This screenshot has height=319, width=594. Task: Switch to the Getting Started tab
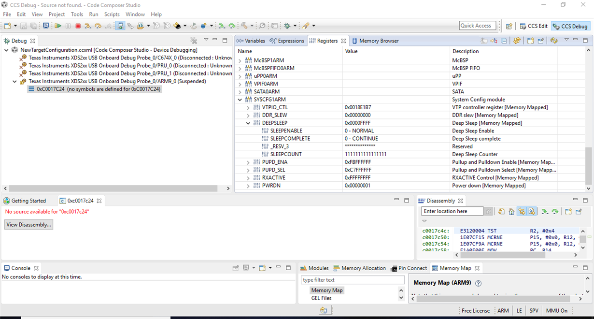[25, 201]
